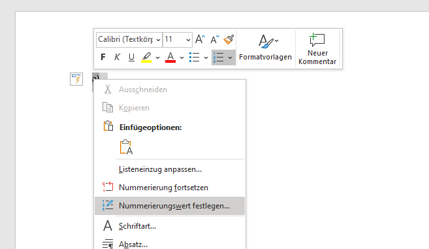Image resolution: width=429 pixels, height=249 pixels.
Task: Apply the numbered list icon
Action: [219, 58]
